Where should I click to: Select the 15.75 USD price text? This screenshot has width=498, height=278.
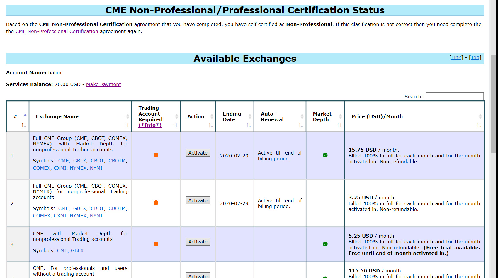362,150
